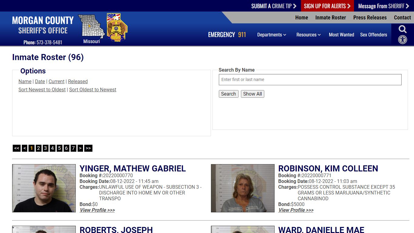
Task: Jump to first page with <<
Action: (17, 148)
